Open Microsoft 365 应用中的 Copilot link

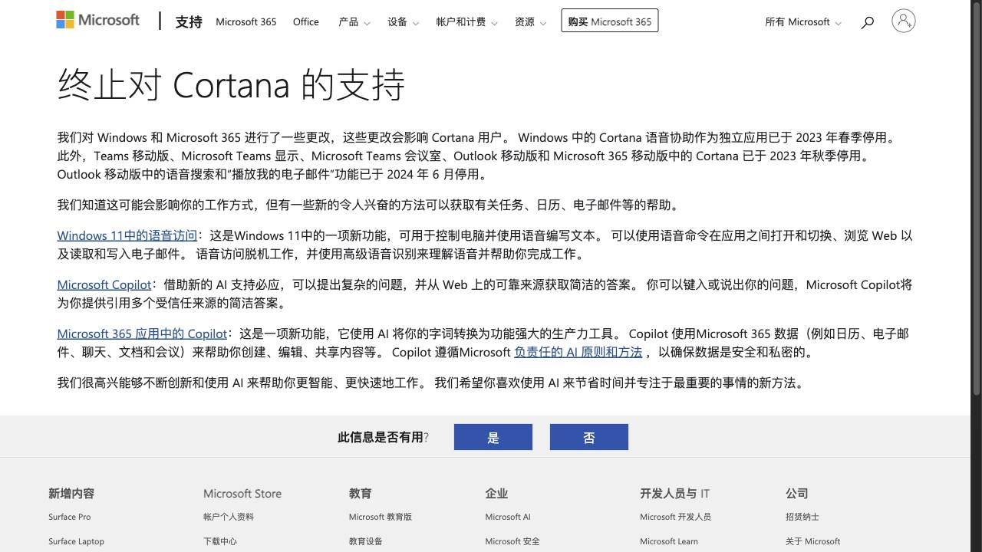[x=142, y=334]
